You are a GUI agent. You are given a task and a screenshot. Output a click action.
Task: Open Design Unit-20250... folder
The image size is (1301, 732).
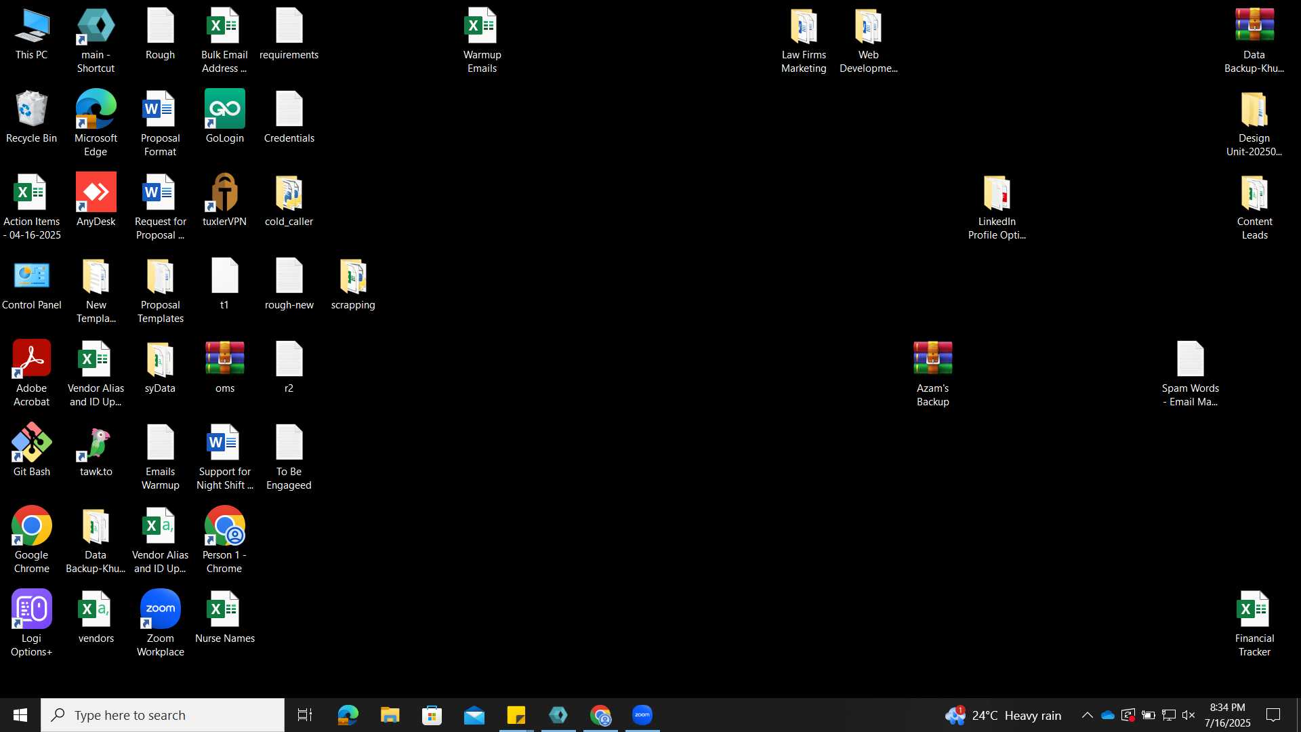1254,124
